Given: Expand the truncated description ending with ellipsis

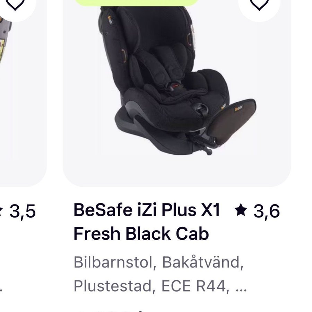Looking at the screenshot, I should point(241,287).
